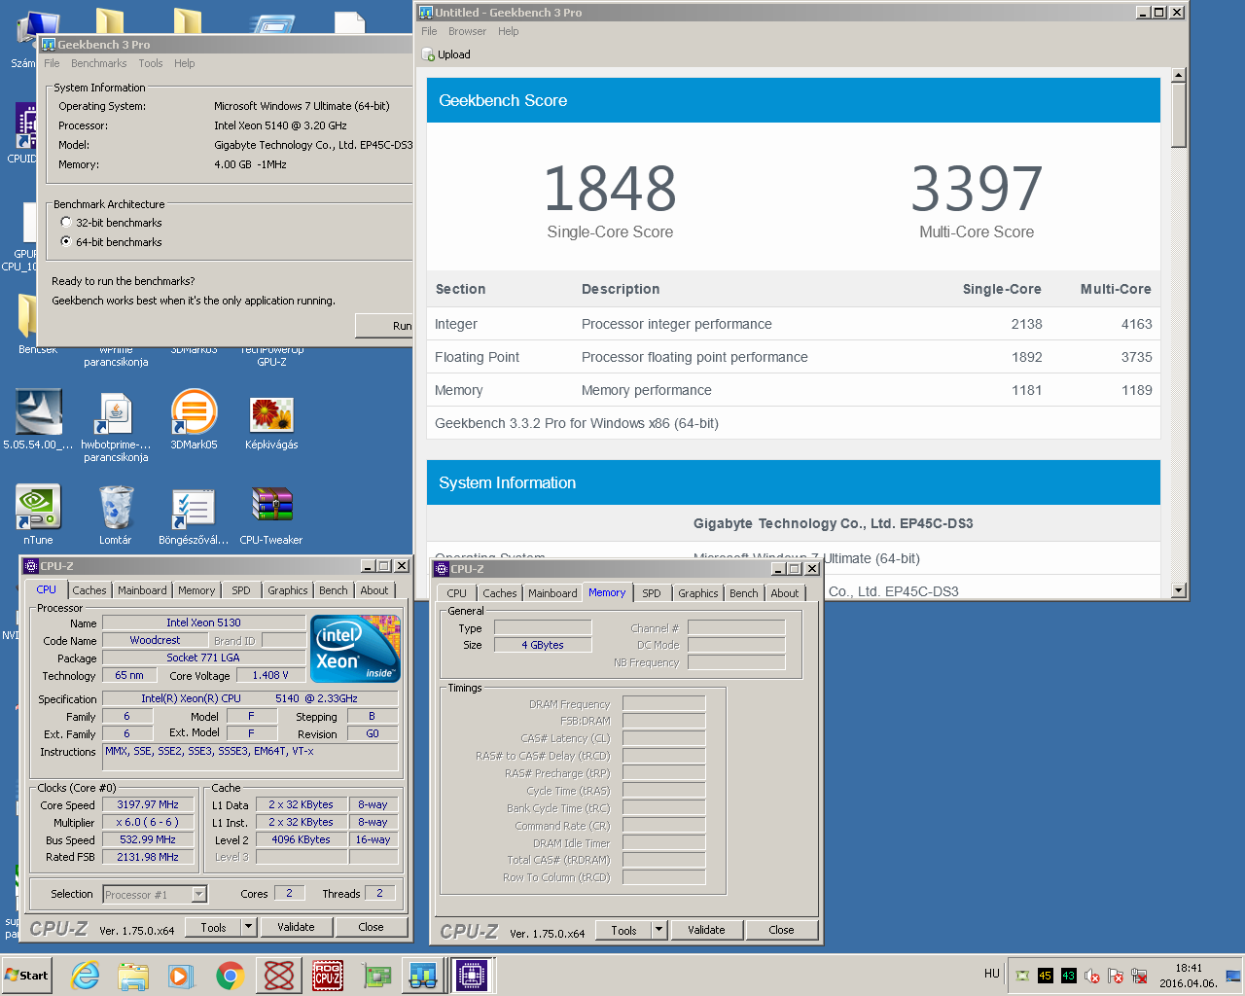The image size is (1245, 996).
Task: Open the green circuit-board taskbar icon
Action: pyautogui.click(x=375, y=976)
